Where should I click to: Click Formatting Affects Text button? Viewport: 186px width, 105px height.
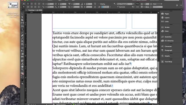point(23,77)
